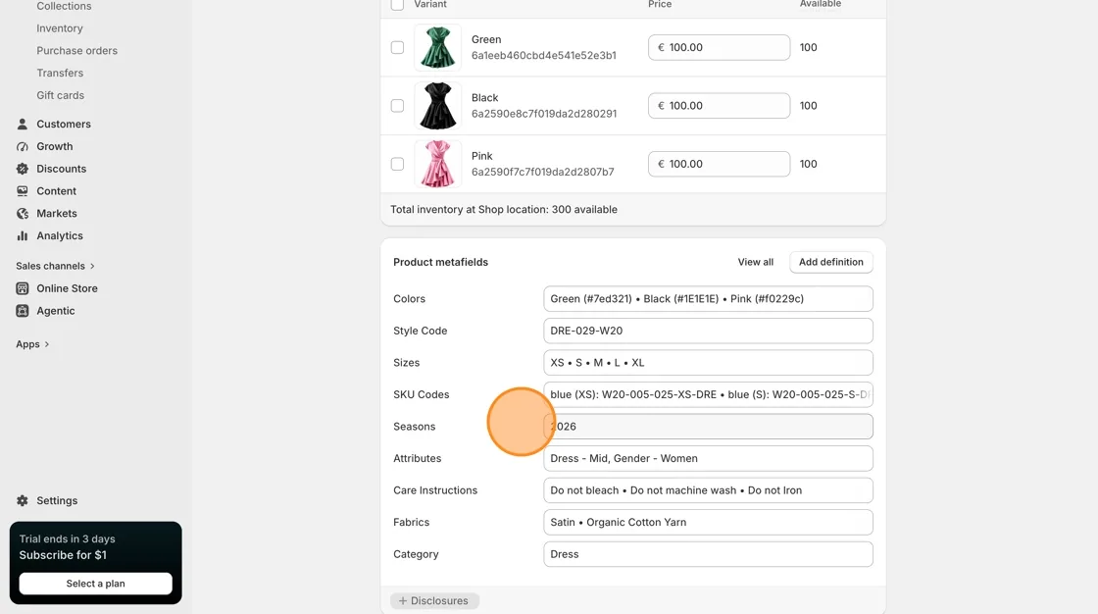Image resolution: width=1098 pixels, height=614 pixels.
Task: Click 'Trial ends in 3 days' text
Action: click(x=68, y=539)
